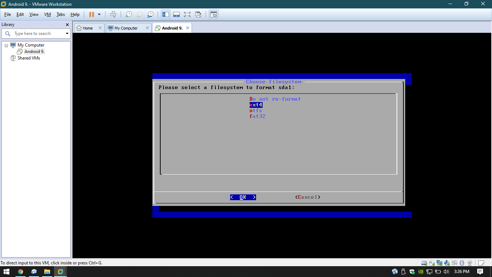Enter full screen mode toolbar icon
Viewport: 492px width, 277px height.
pyautogui.click(x=187, y=14)
